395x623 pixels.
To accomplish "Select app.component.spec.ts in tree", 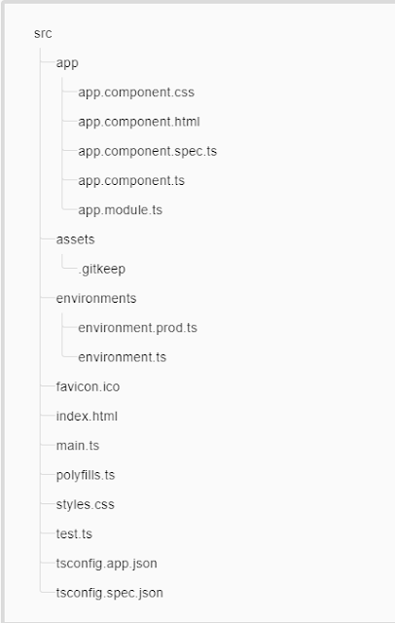I will (x=147, y=152).
